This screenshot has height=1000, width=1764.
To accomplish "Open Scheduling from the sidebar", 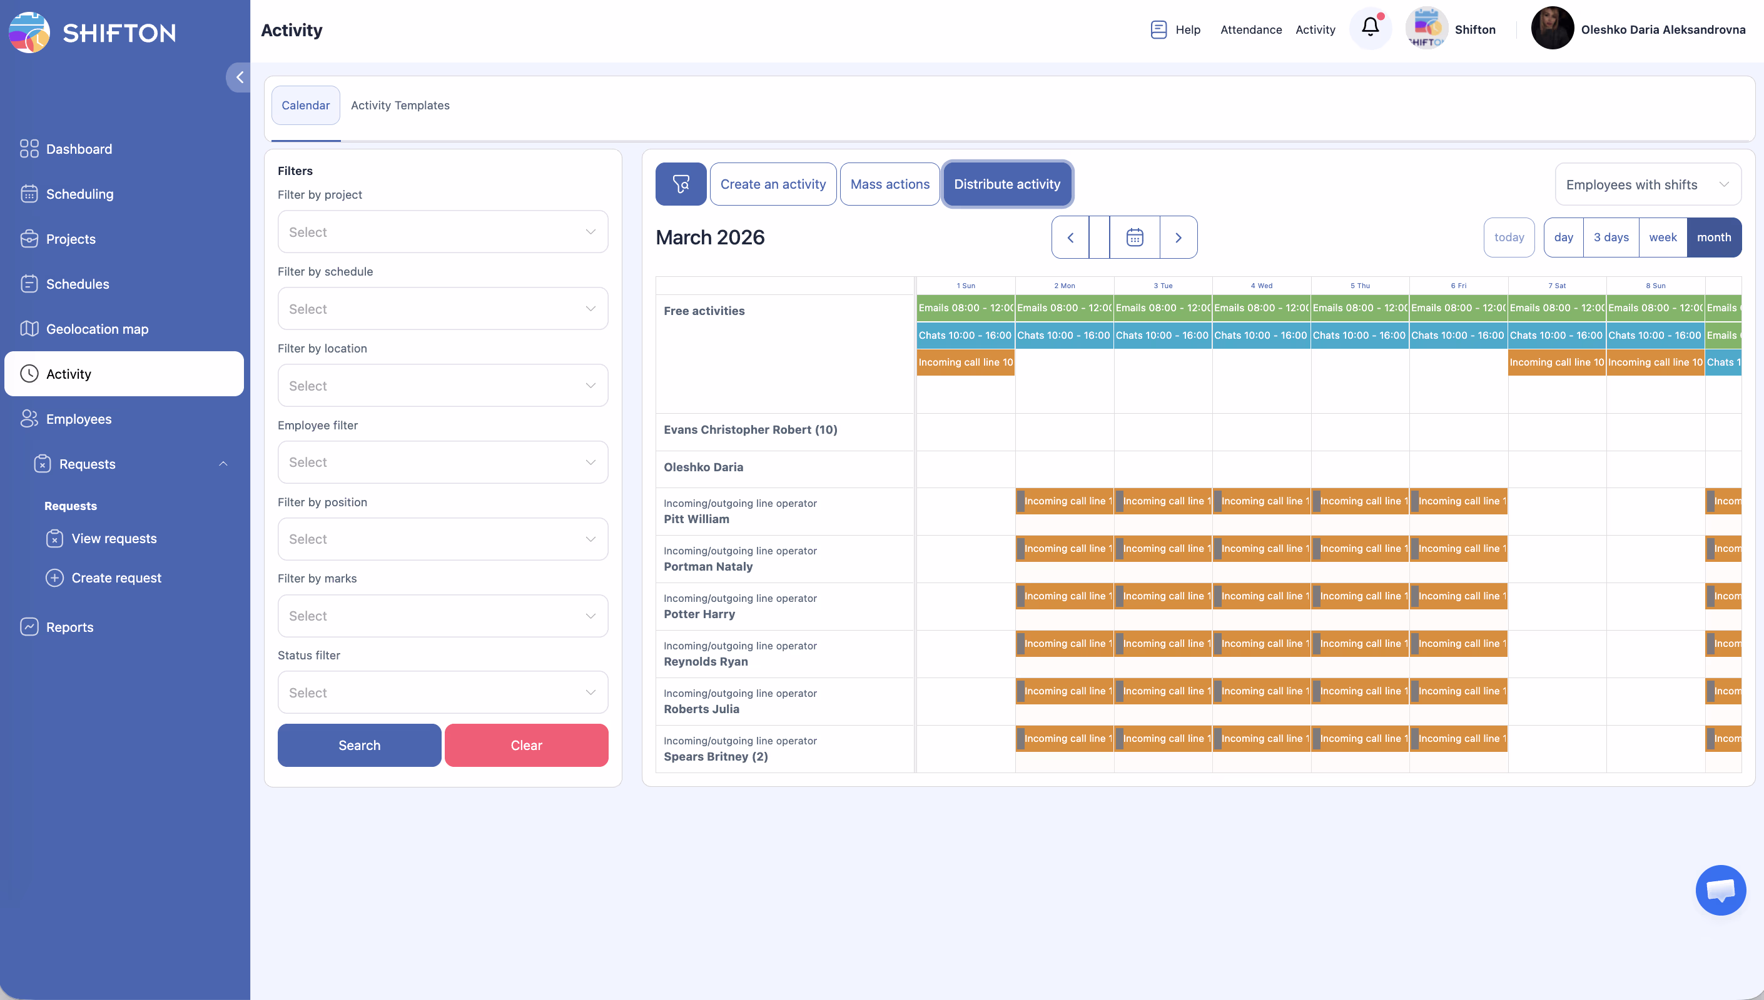I will (79, 194).
